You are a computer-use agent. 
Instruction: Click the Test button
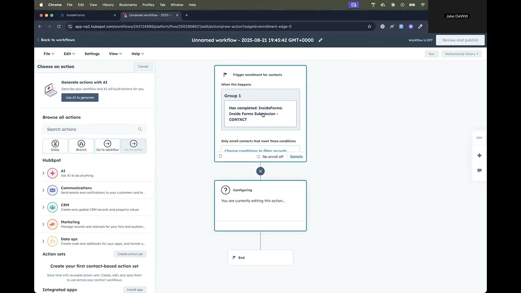click(431, 54)
